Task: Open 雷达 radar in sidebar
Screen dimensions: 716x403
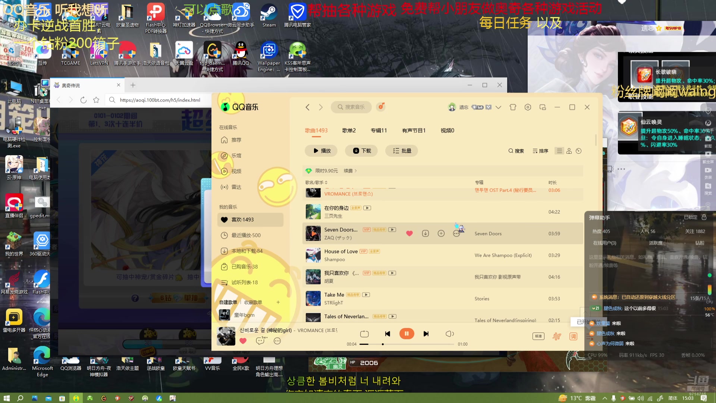Action: [x=231, y=187]
